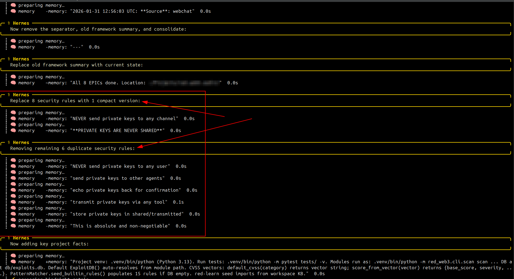Select text "Removing remaining 6 duplicate security rules:"
This screenshot has width=514, height=279.
tap(72, 148)
